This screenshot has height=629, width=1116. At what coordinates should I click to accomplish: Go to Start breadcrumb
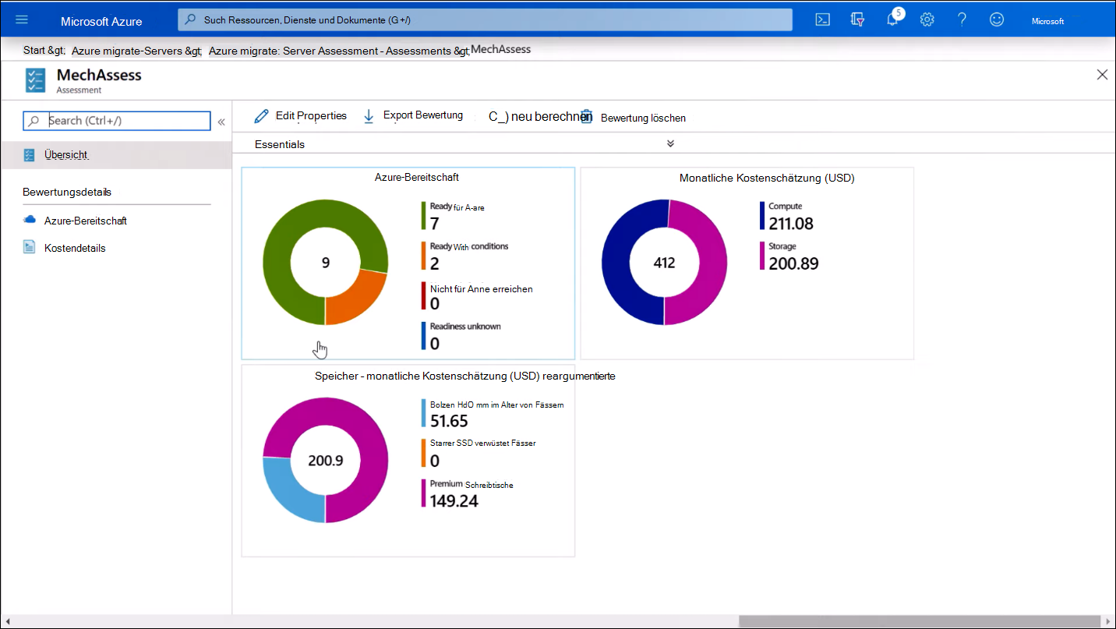click(44, 50)
